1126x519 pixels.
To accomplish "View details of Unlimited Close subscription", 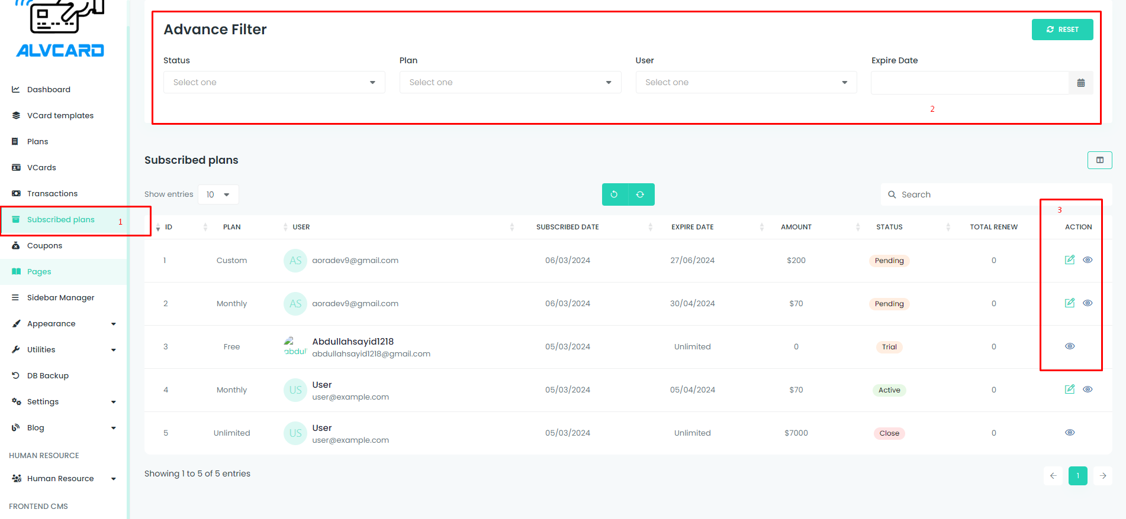I will [x=1070, y=433].
